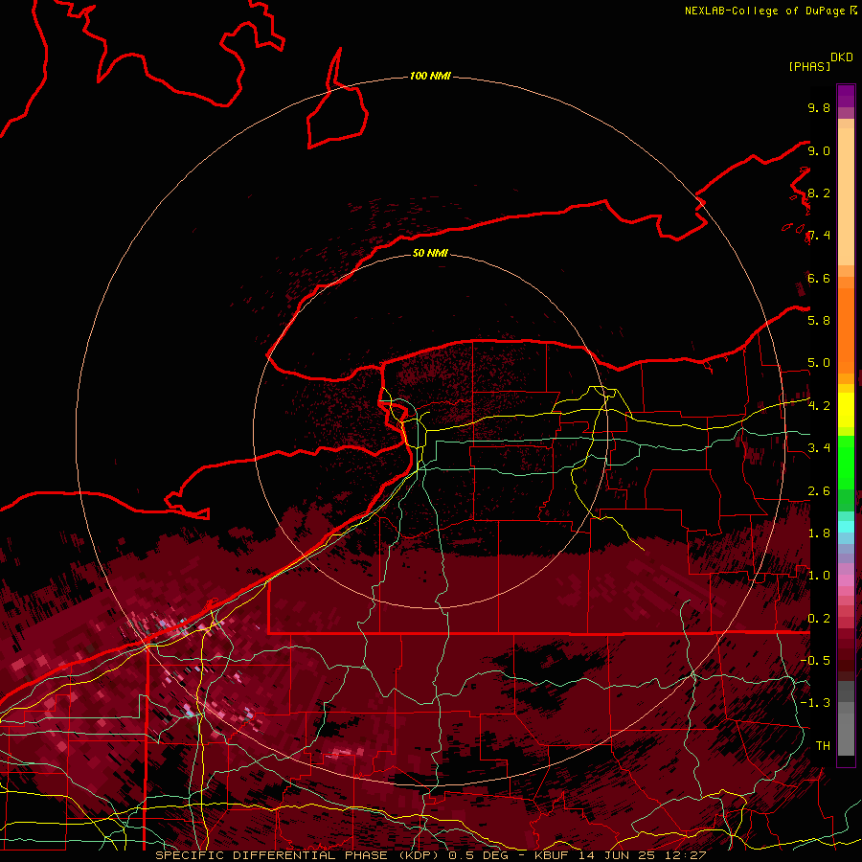
Task: Click the light peach segment of the color bar
Action: [x=846, y=196]
